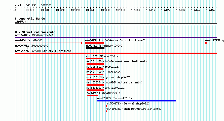Screen dimensions: 224x121
Task: Open nsv4193361 (gnomADStructuralVariants) label
Action: point(133,109)
